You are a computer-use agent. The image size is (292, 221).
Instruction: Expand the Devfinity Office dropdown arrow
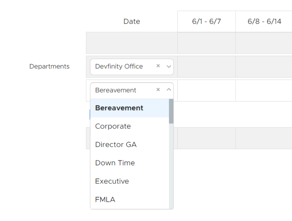[x=169, y=67]
